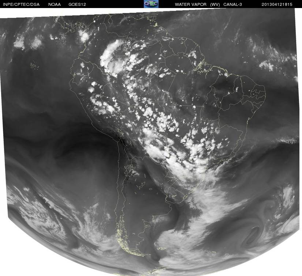Click the (WV) abbreviation in the header
Viewport: 302px width, 276px height.
point(215,4)
